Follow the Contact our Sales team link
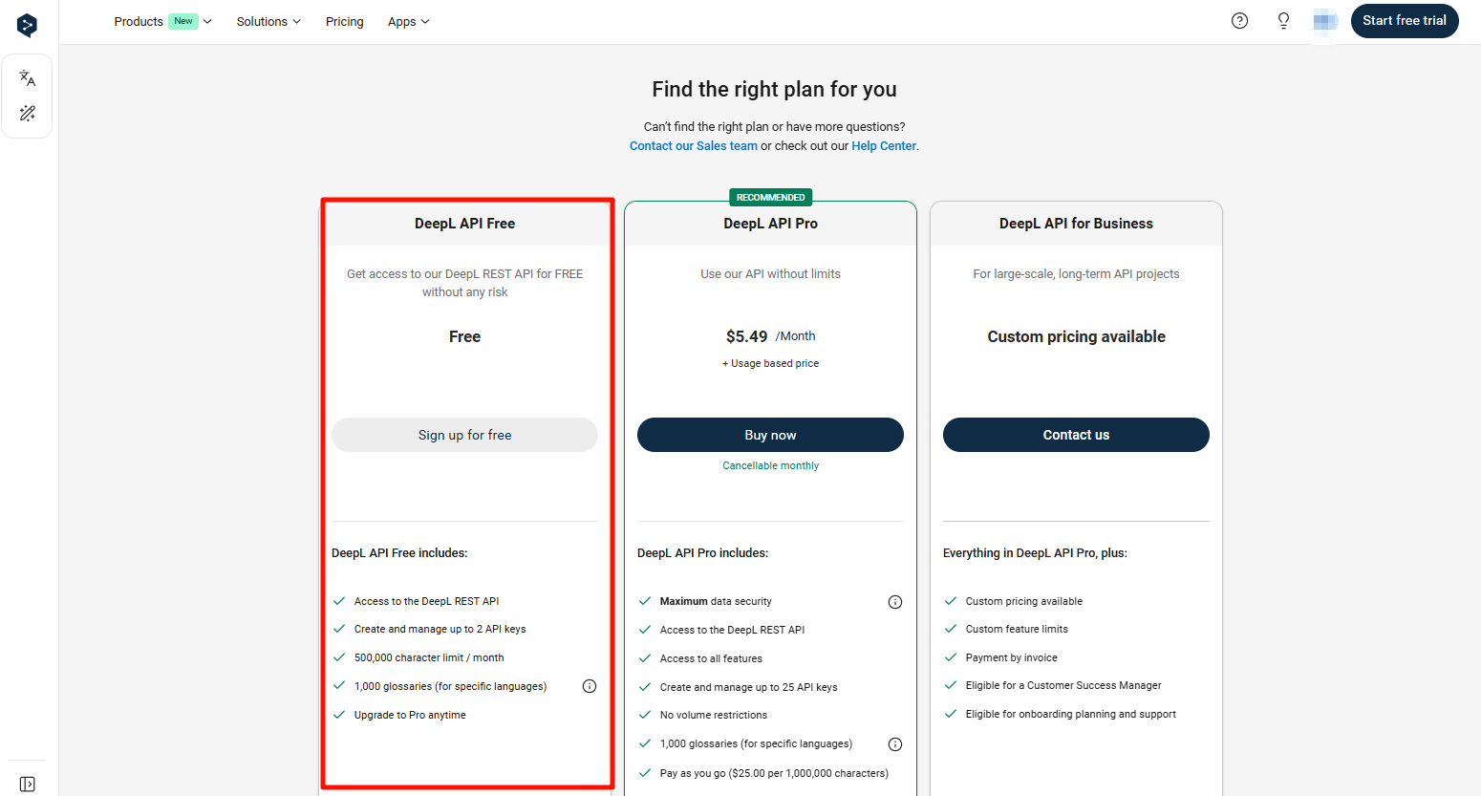The width and height of the screenshot is (1481, 796). point(694,145)
